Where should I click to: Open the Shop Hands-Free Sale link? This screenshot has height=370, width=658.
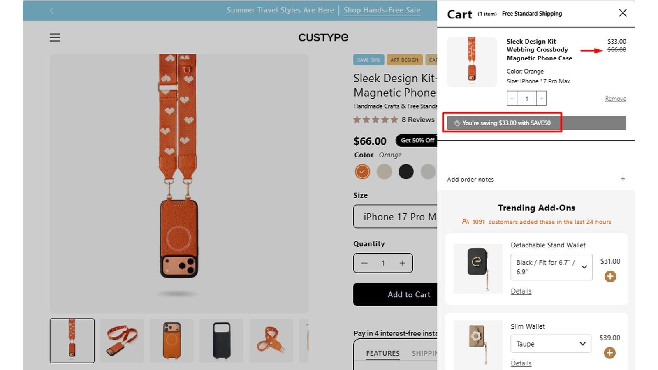pyautogui.click(x=382, y=10)
